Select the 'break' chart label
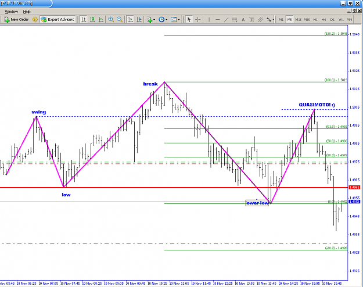Image resolution: width=363 pixels, height=287 pixels. click(x=150, y=84)
